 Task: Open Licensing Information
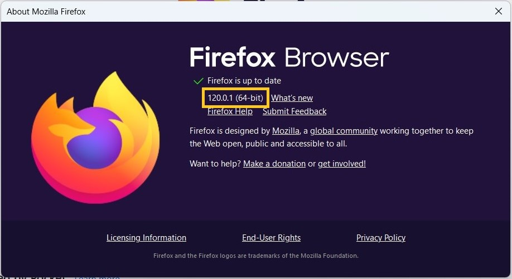[x=146, y=238]
